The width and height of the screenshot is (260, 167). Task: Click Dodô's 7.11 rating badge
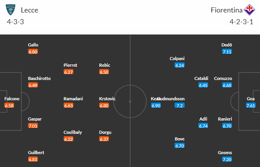(x=227, y=52)
